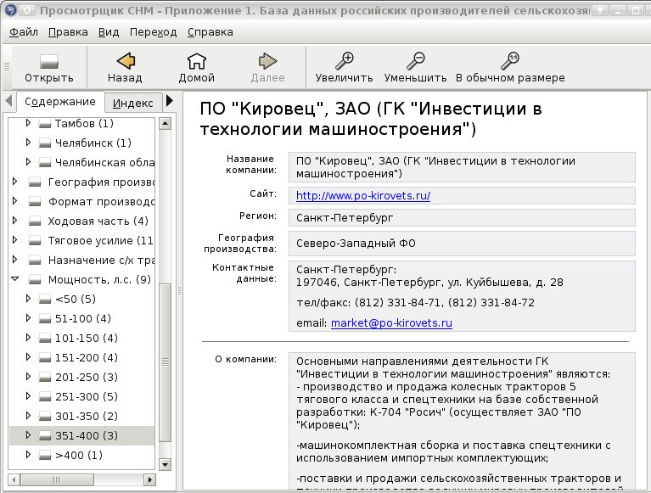The image size is (651, 493).
Task: Click folder icon beside 51-100 (4)
Action: coord(45,319)
